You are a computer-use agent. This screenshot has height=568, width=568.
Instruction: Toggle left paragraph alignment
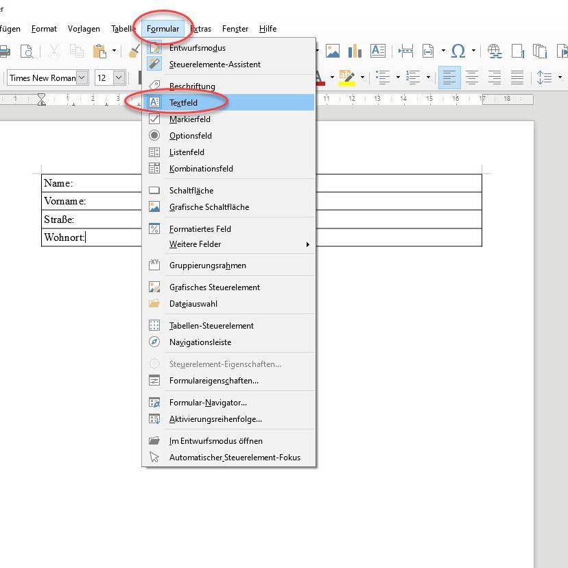coord(449,77)
